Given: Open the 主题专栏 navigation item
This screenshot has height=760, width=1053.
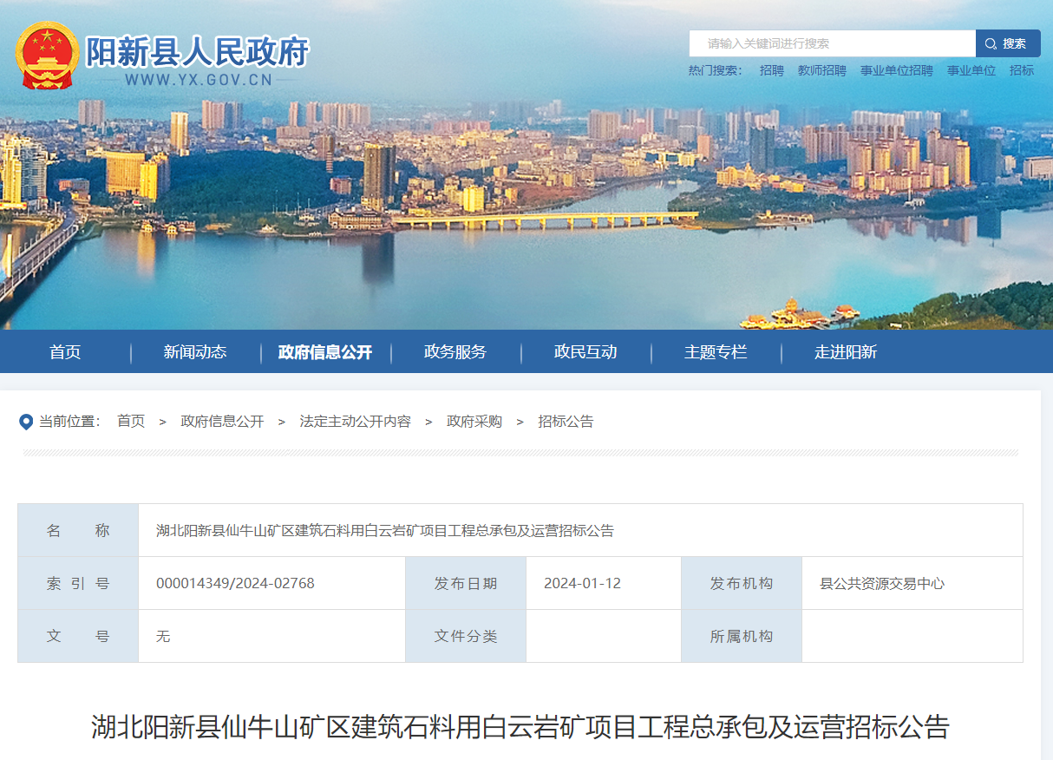Looking at the screenshot, I should [x=716, y=351].
